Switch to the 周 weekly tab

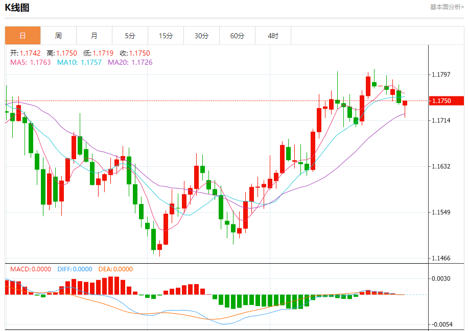click(58, 36)
